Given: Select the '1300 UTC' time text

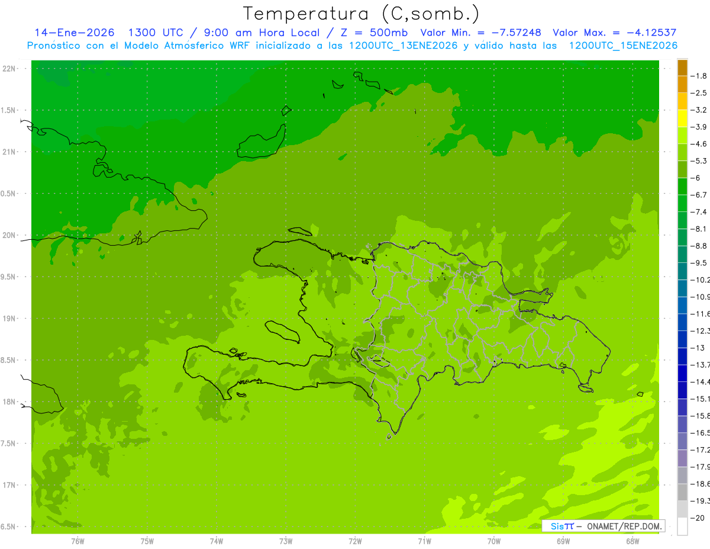Looking at the screenshot, I should (156, 33).
